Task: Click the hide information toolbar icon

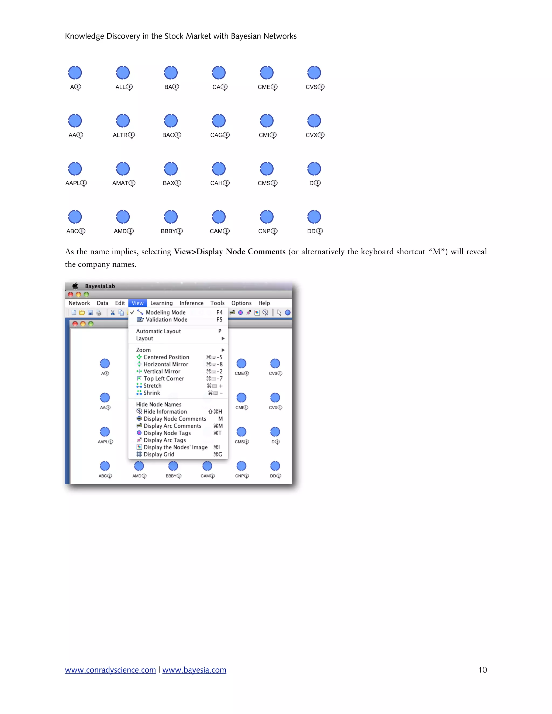Action: [265, 313]
